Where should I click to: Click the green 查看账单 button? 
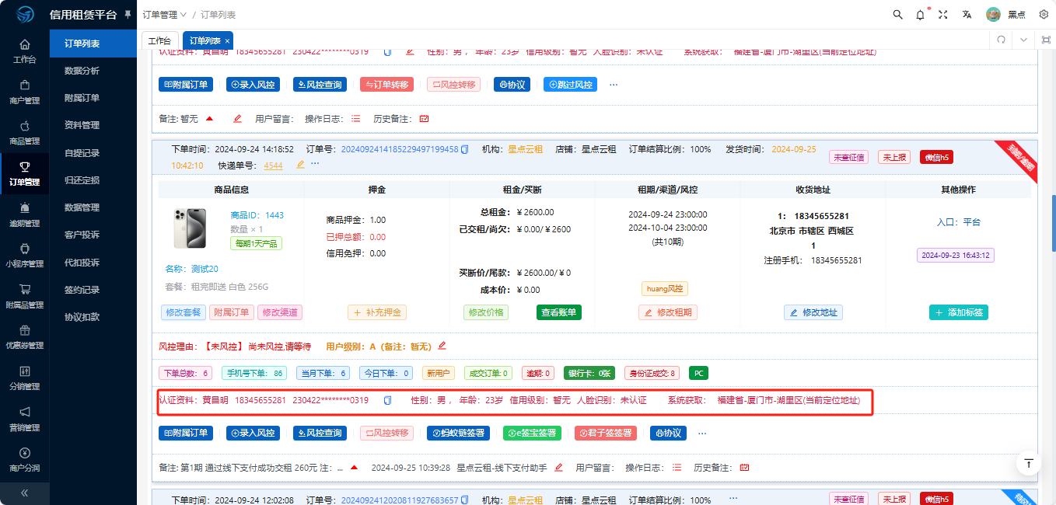click(559, 312)
